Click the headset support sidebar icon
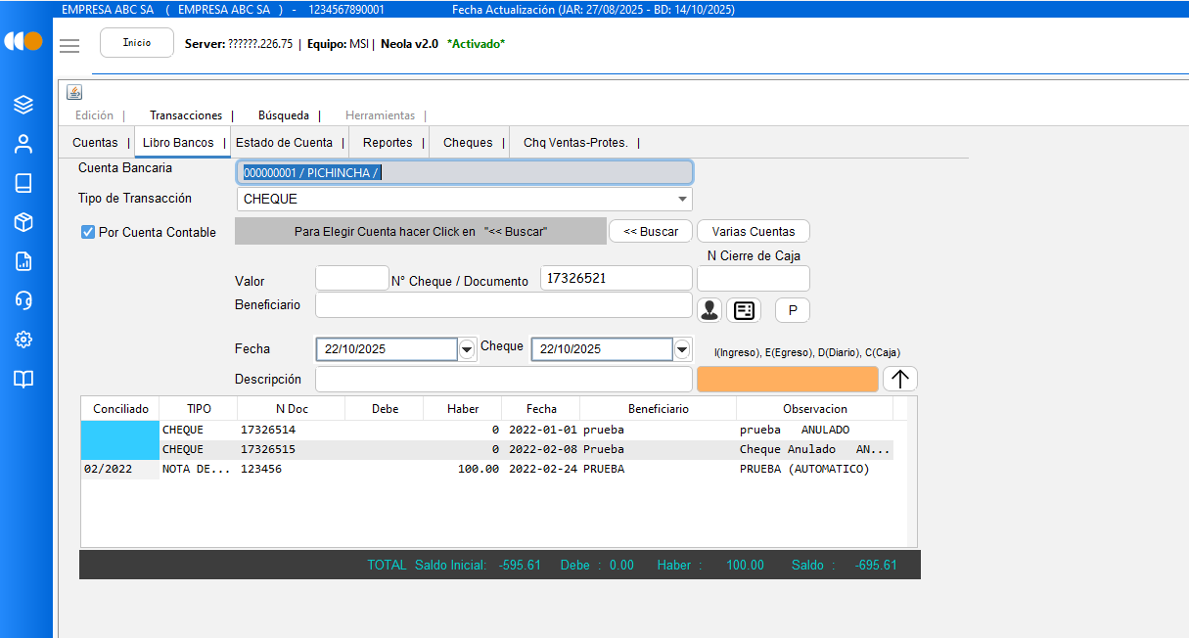 (x=23, y=300)
